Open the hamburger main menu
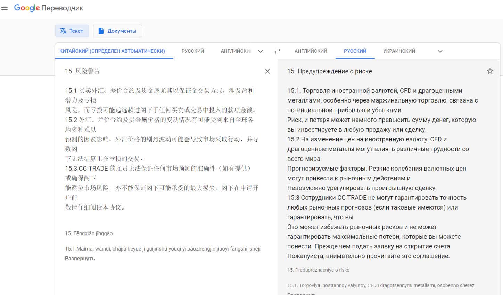Image resolution: width=503 pixels, height=295 pixels. pos(5,8)
